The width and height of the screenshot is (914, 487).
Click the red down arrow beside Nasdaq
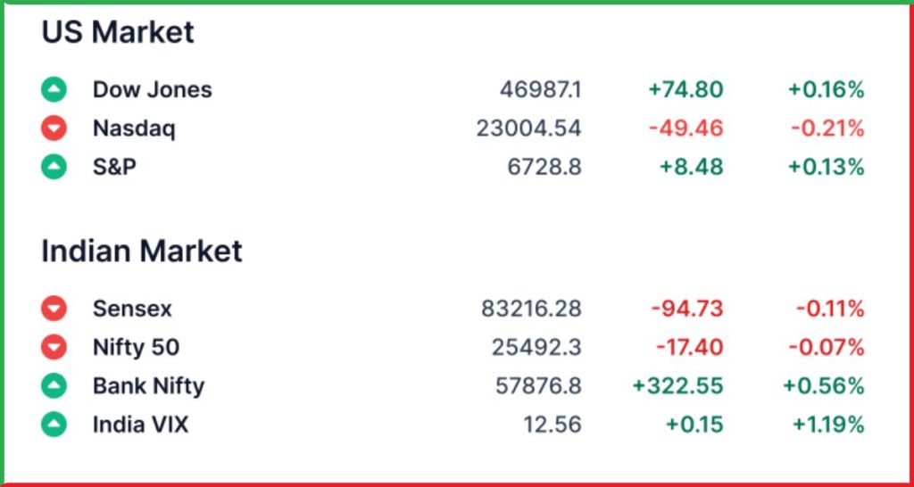[54, 128]
